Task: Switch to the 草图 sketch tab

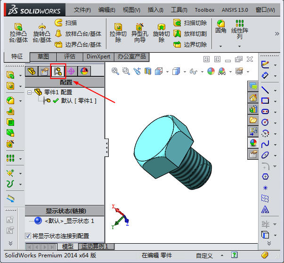Action: [43, 57]
